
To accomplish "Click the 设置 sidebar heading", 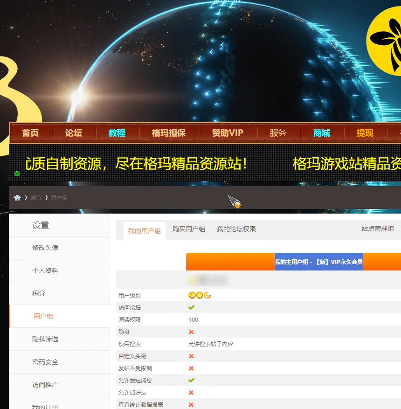I will [41, 225].
